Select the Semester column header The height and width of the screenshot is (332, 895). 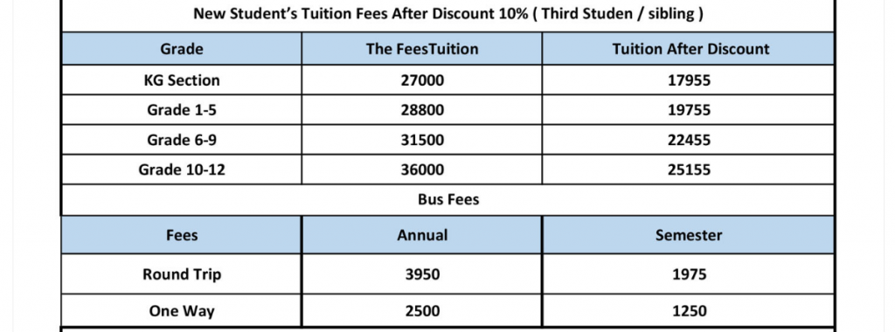point(689,235)
